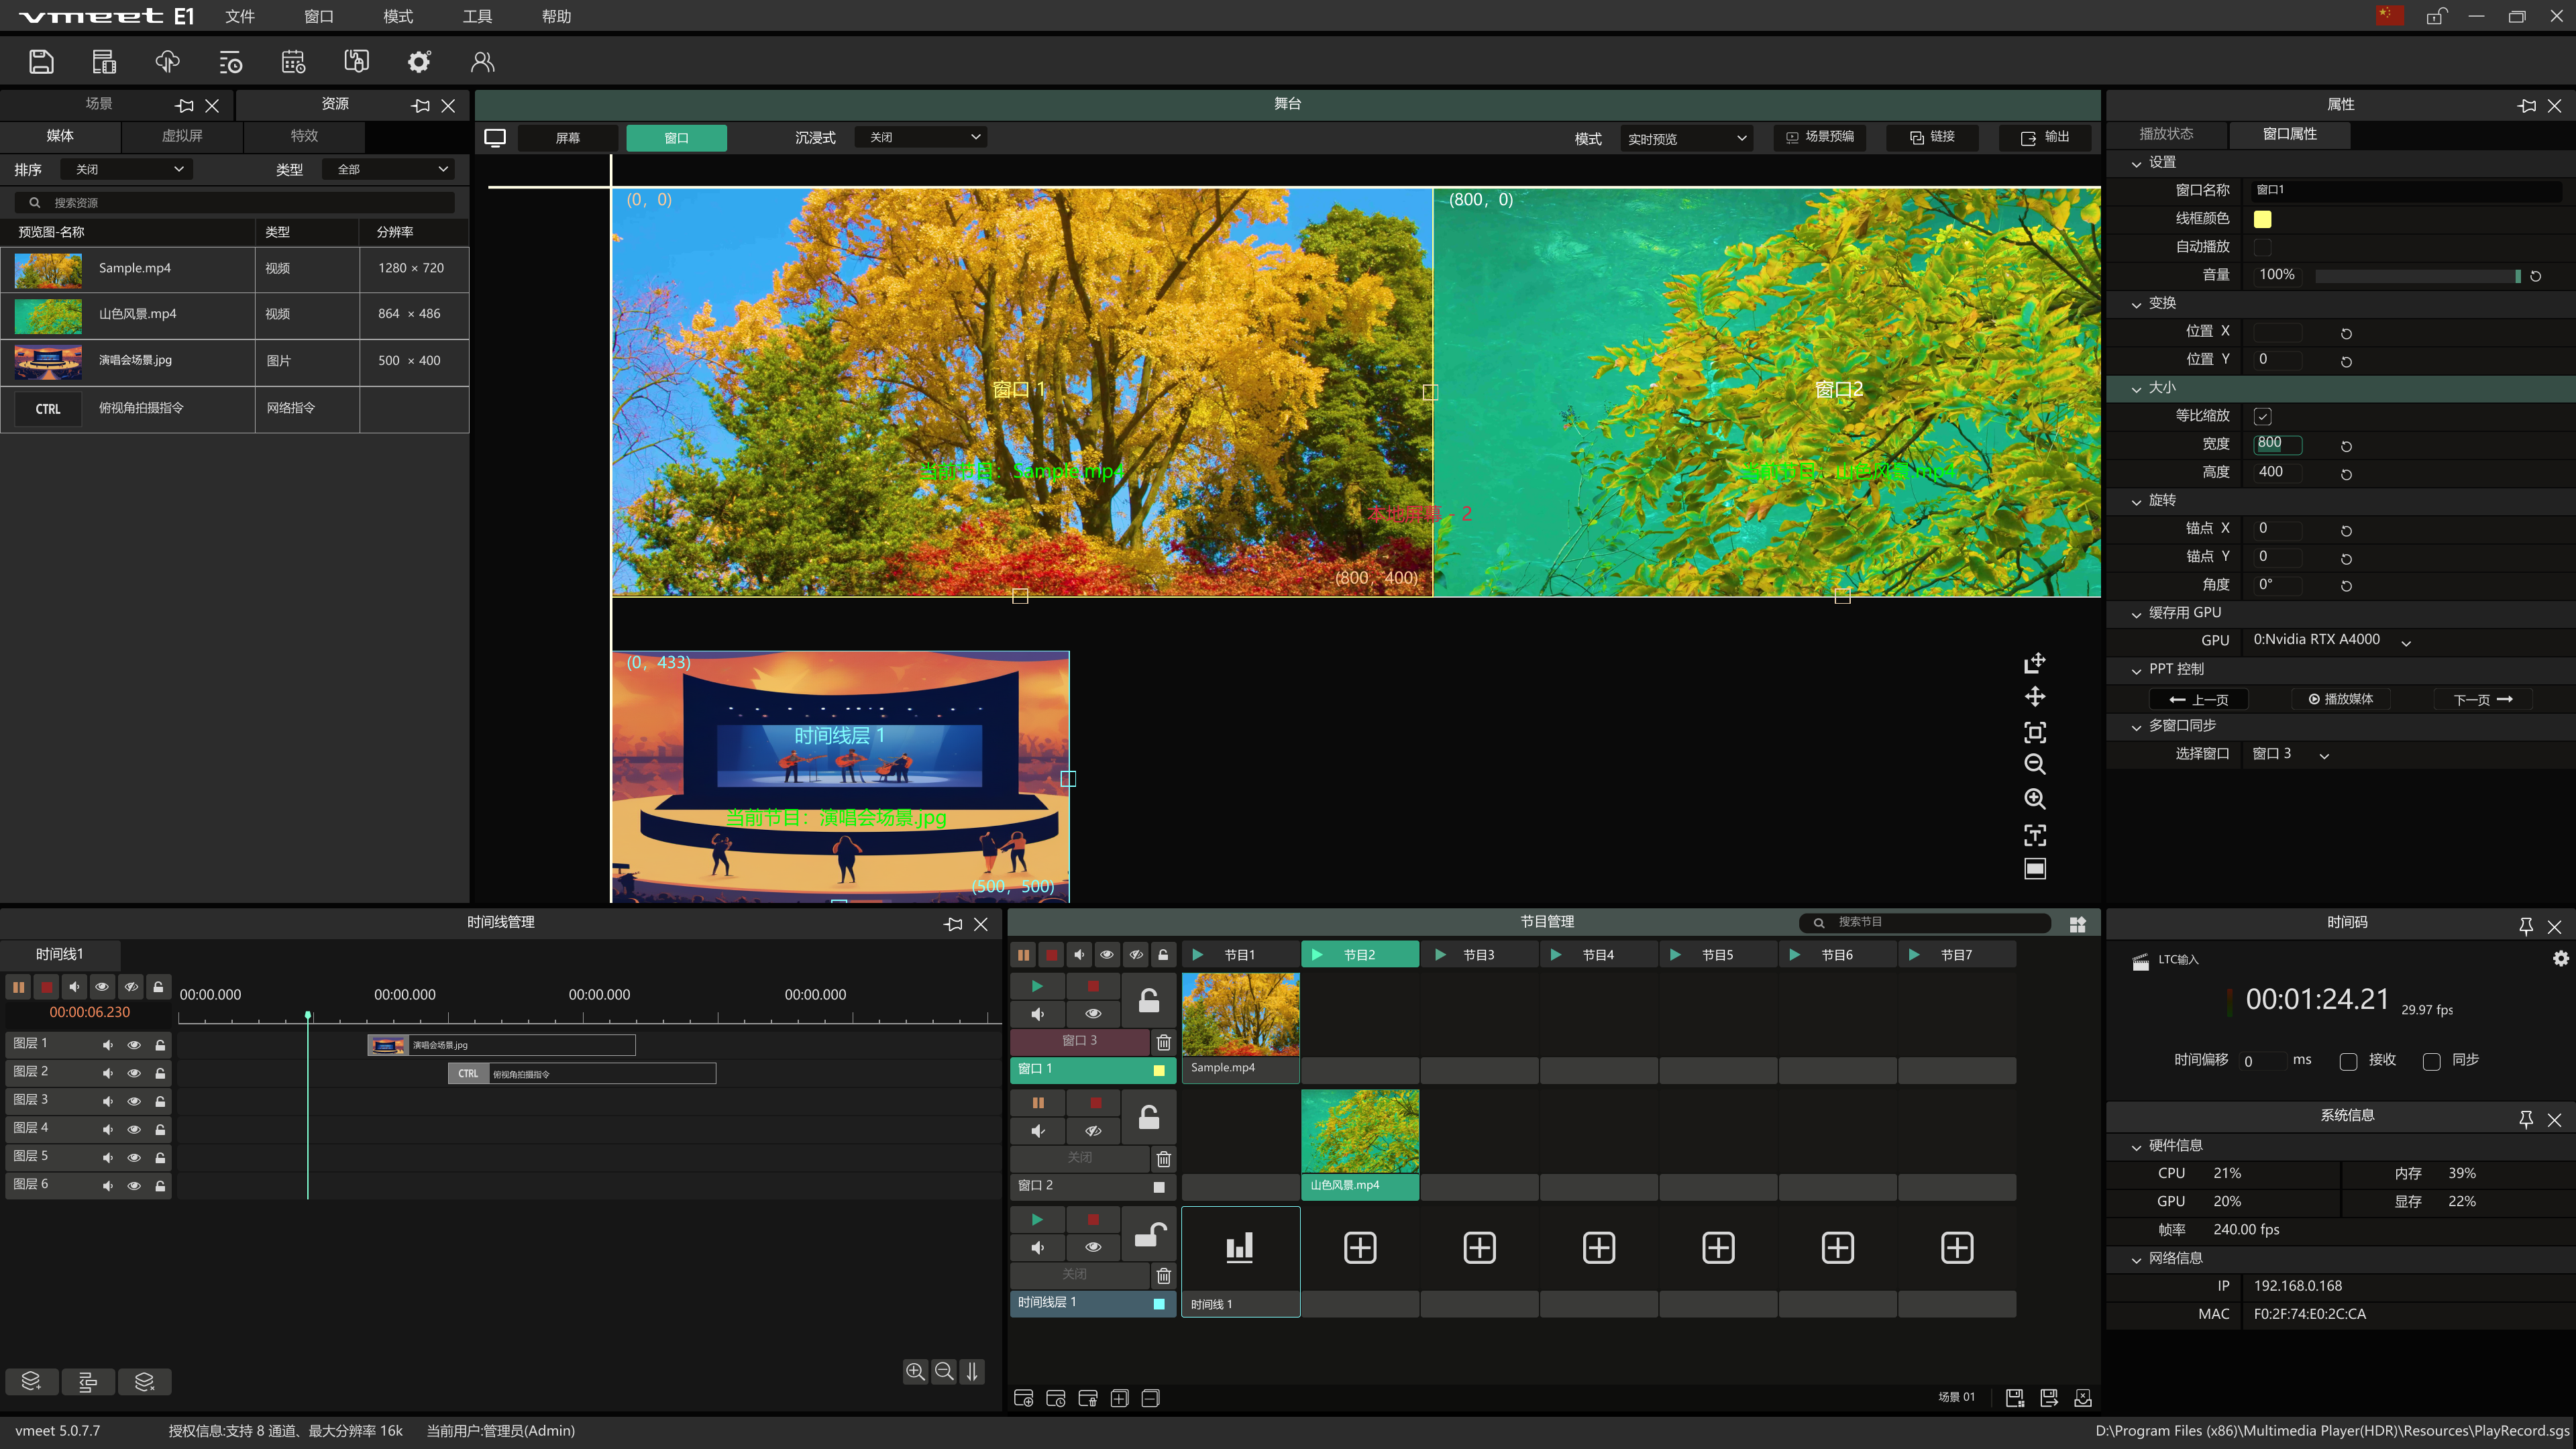Image resolution: width=2576 pixels, height=1449 pixels.
Task: Click the 宽度 width input field
Action: pos(2278,445)
